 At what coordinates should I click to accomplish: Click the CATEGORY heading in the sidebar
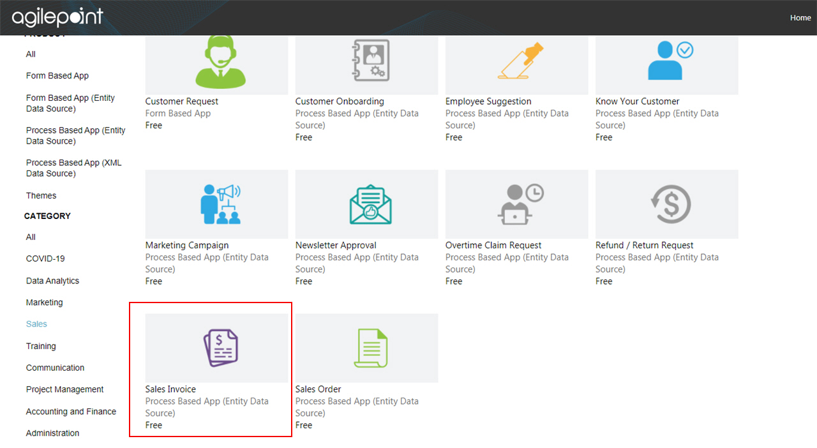pos(47,216)
